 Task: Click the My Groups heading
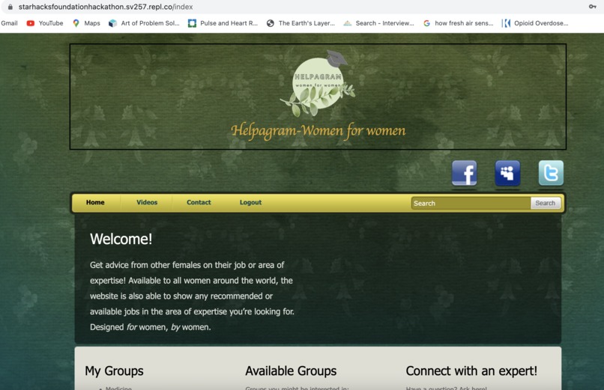(114, 371)
